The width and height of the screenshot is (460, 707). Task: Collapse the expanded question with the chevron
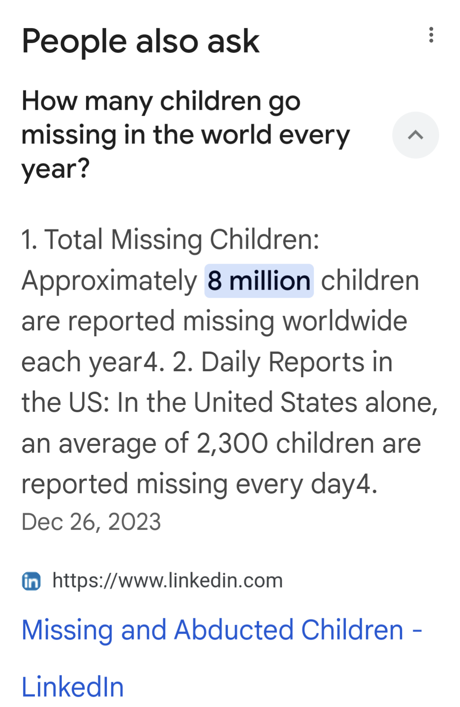[x=415, y=135]
